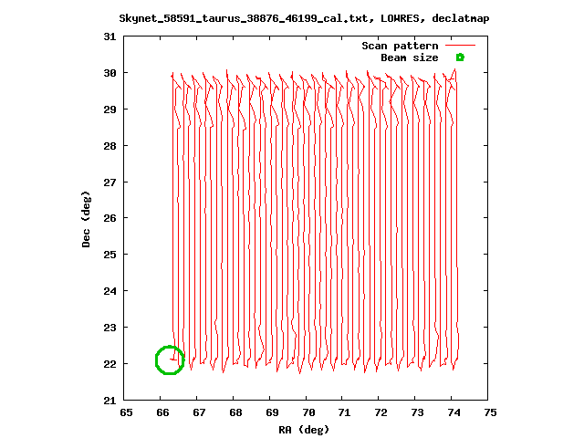Click the x-axis tick label 71
This screenshot has width=584, height=438.
pyautogui.click(x=345, y=412)
